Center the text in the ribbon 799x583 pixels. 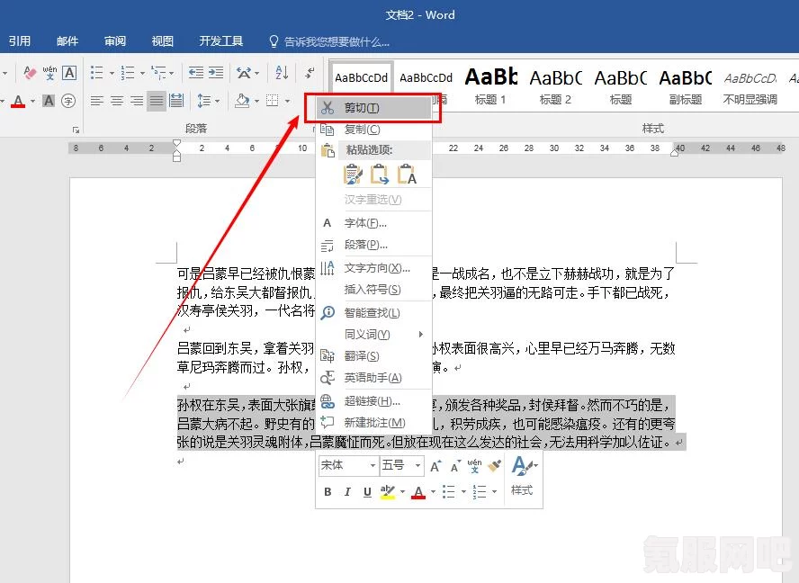coord(117,101)
